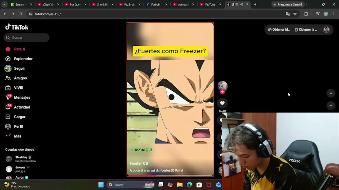Switch to the Pez Bruja browser tab

[x=129, y=4]
